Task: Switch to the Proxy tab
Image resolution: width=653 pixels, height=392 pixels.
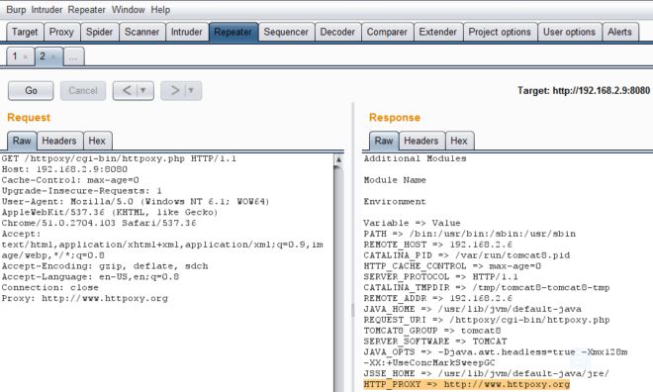Action: (61, 32)
